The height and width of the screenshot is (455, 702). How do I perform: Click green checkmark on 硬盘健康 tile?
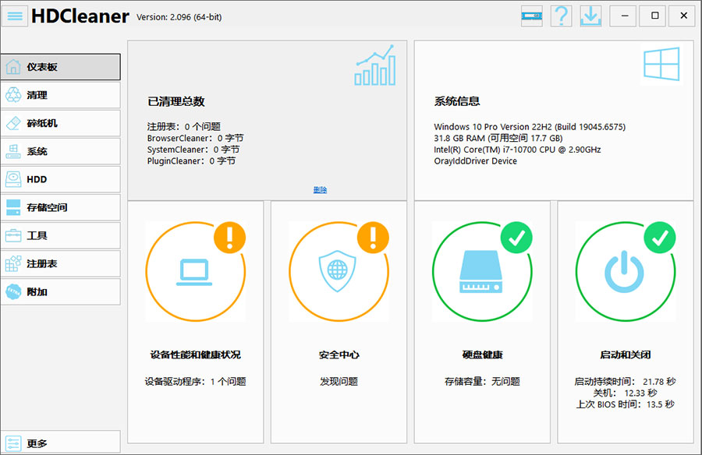coord(516,238)
